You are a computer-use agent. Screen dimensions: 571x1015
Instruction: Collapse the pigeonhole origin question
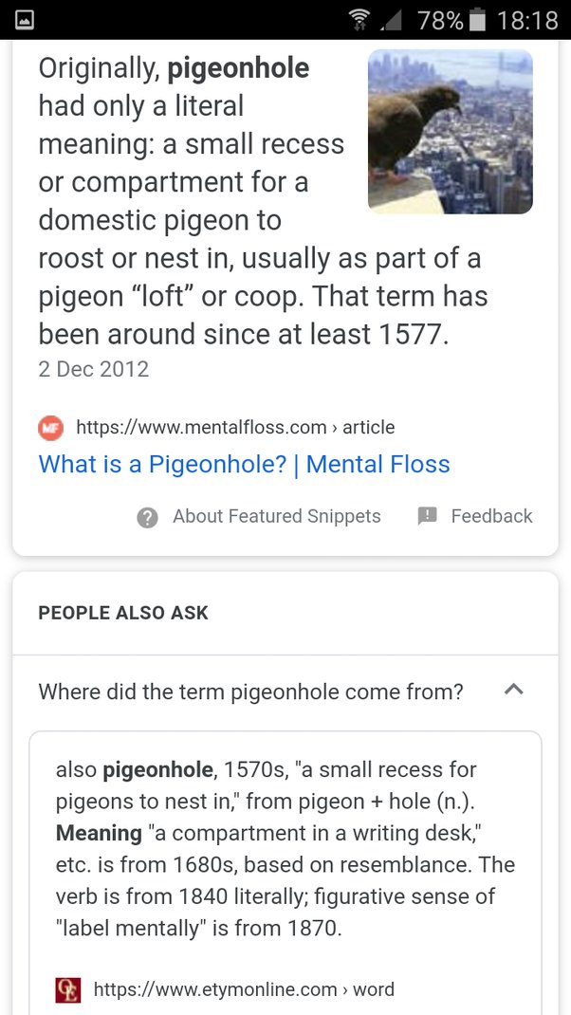[514, 690]
